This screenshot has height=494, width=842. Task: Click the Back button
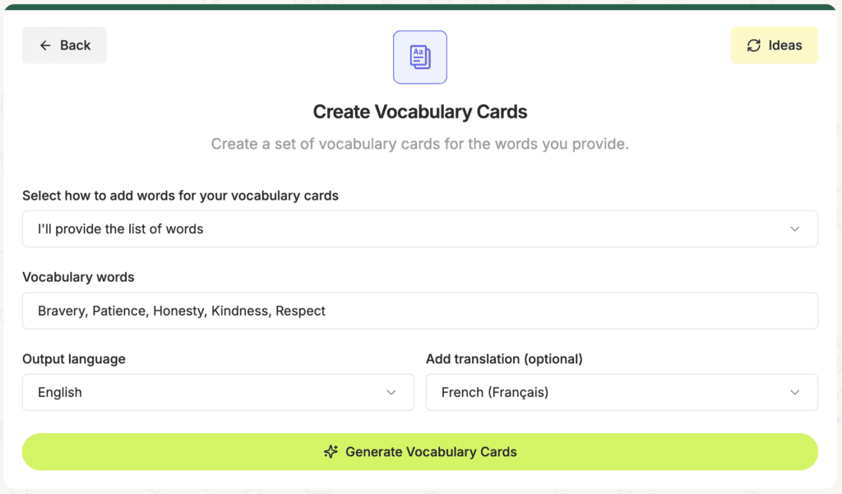point(64,45)
